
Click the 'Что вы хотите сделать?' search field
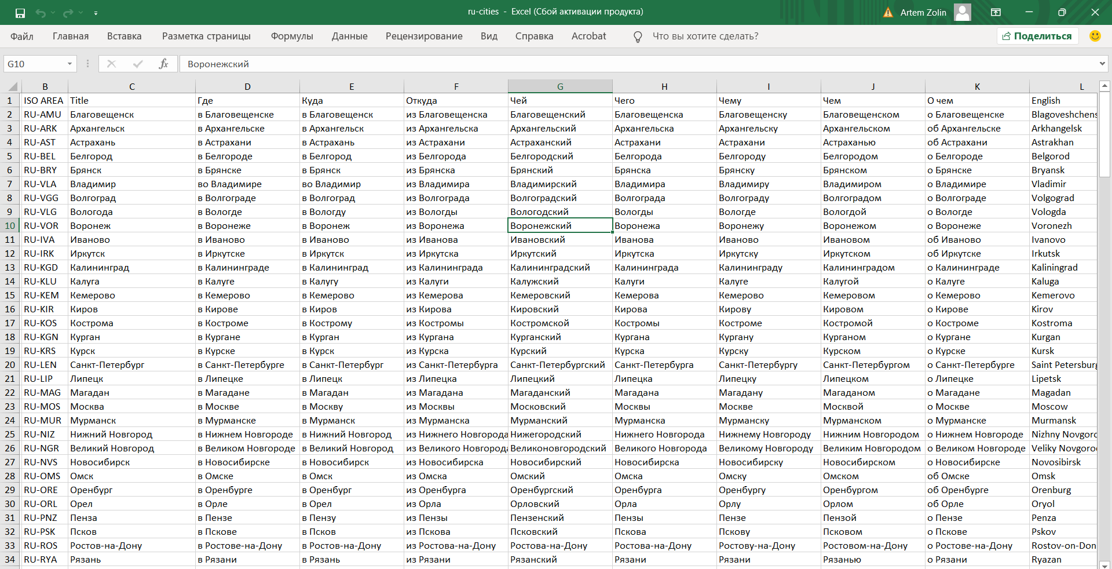705,36
